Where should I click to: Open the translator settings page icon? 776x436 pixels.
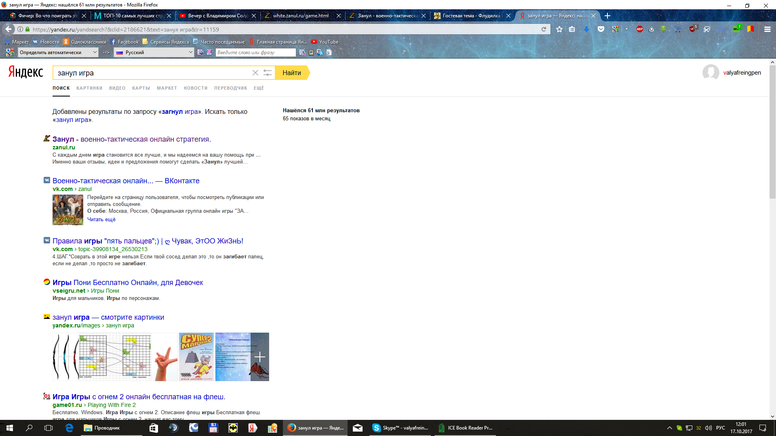(329, 52)
